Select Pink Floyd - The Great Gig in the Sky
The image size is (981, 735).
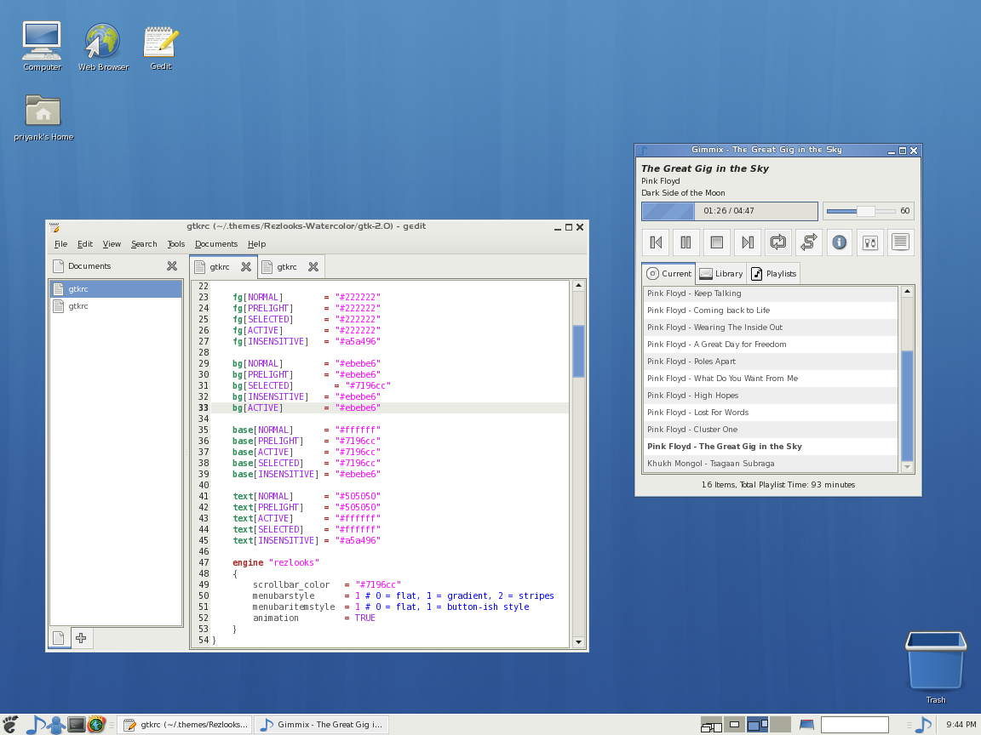tap(770, 447)
